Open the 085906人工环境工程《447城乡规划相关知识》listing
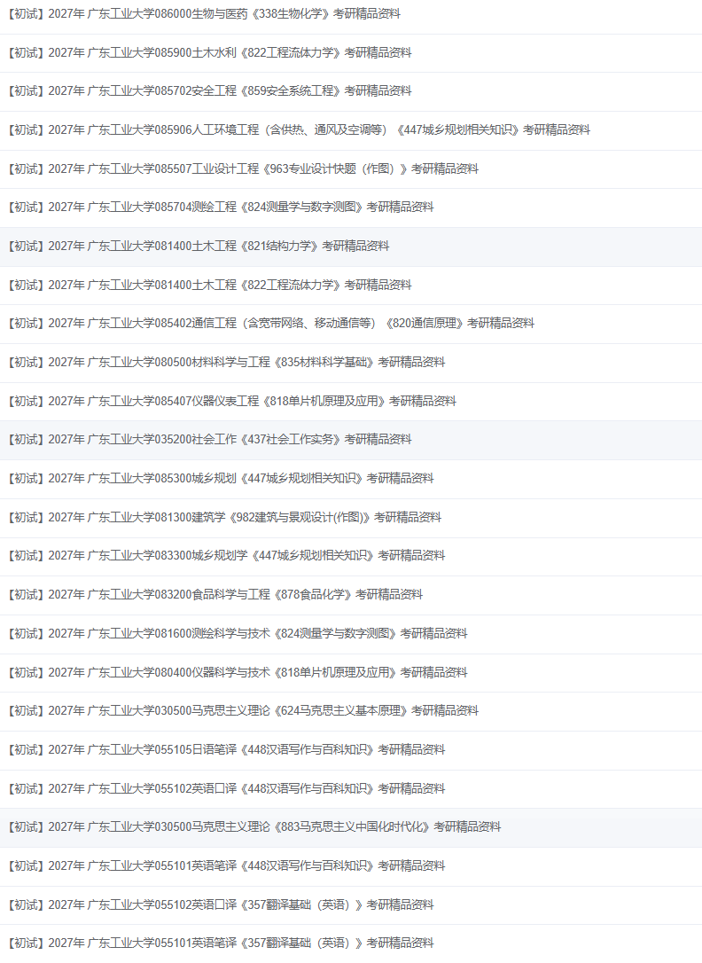Image resolution: width=702 pixels, height=963 pixels. (x=300, y=129)
